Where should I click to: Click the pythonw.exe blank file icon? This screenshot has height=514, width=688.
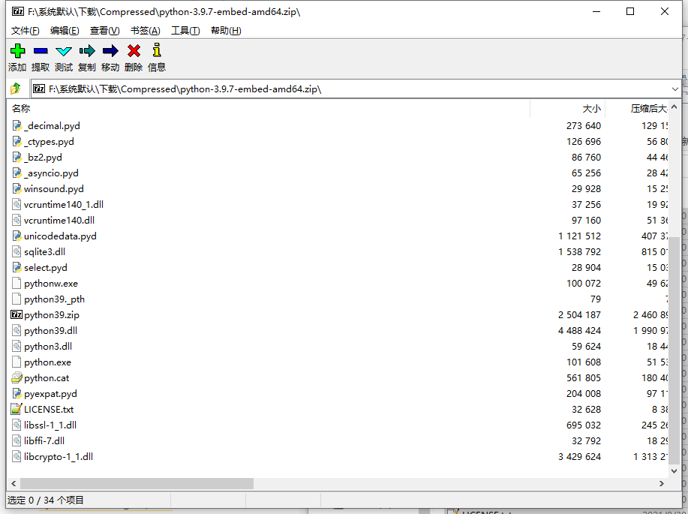[x=17, y=283]
